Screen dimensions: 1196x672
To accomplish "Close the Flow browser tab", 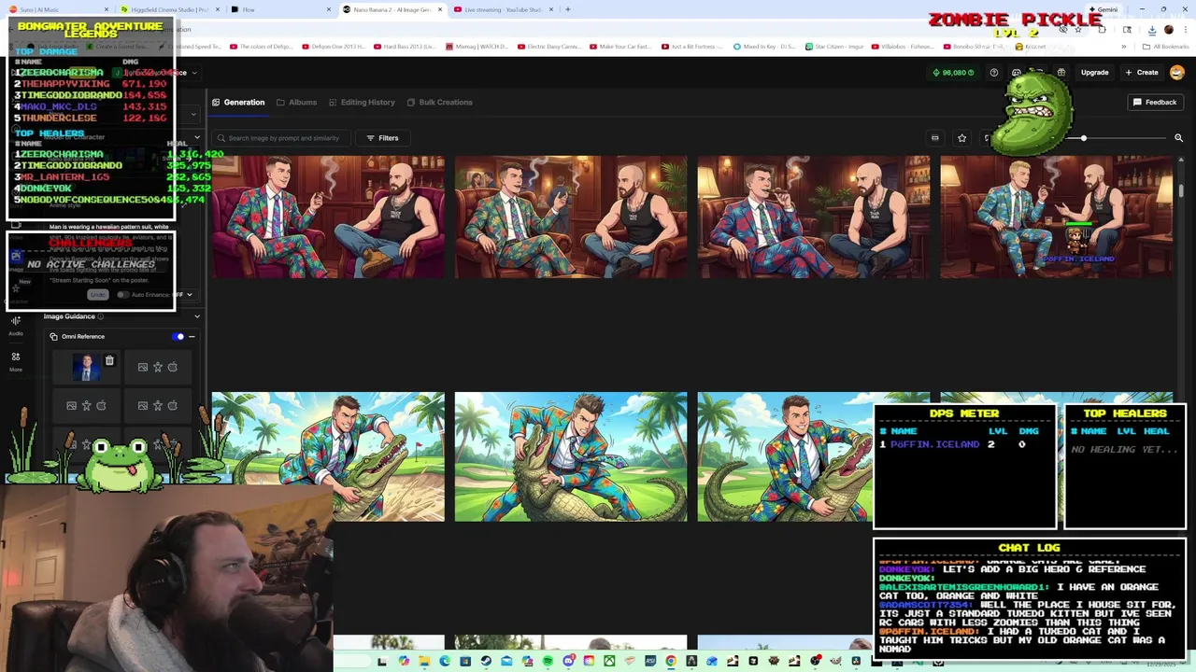I will pos(329,9).
